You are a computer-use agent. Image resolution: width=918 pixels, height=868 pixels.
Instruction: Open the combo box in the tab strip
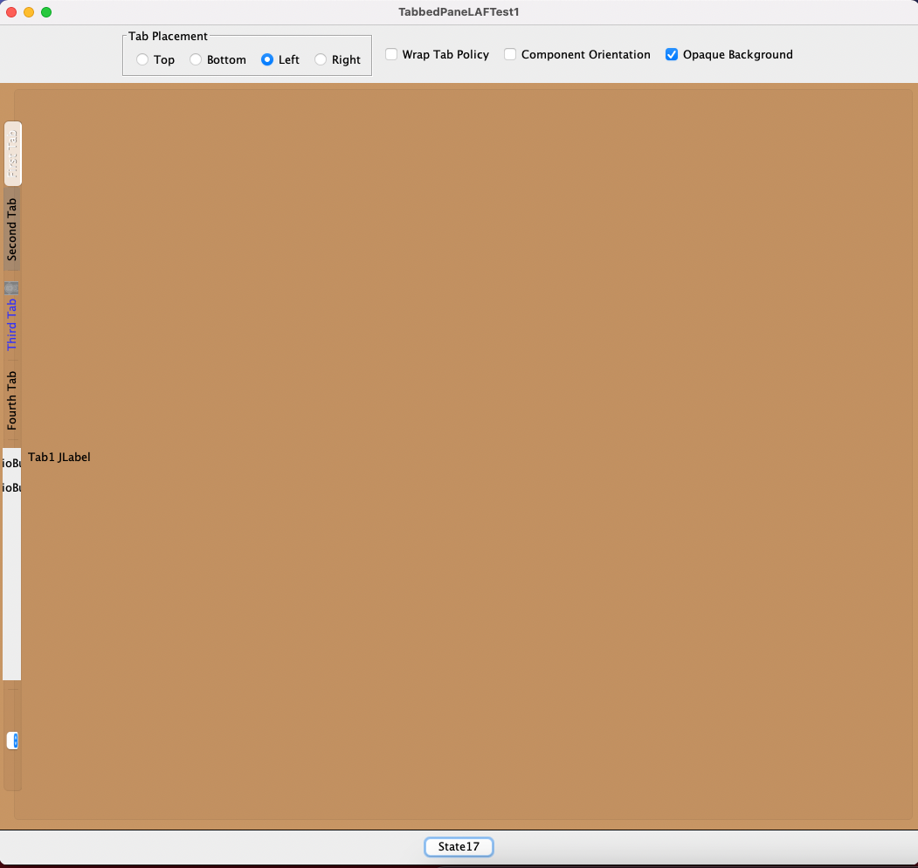click(x=12, y=741)
